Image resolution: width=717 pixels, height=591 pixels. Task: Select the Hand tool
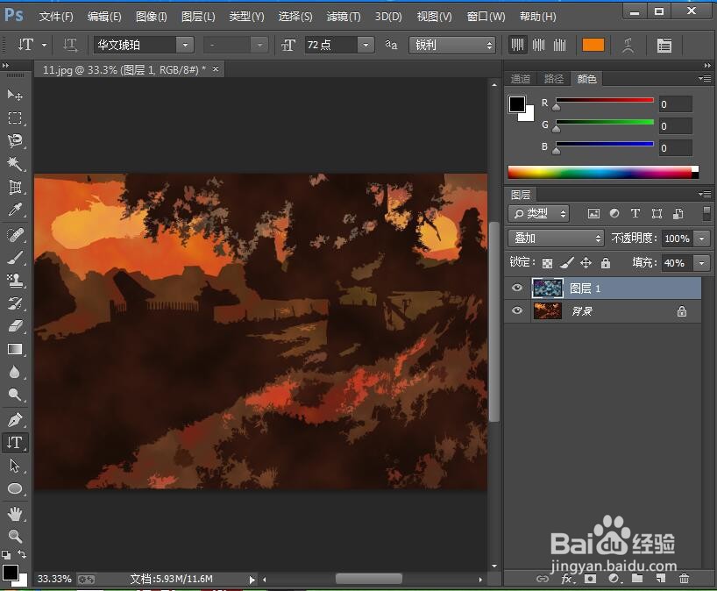15,514
